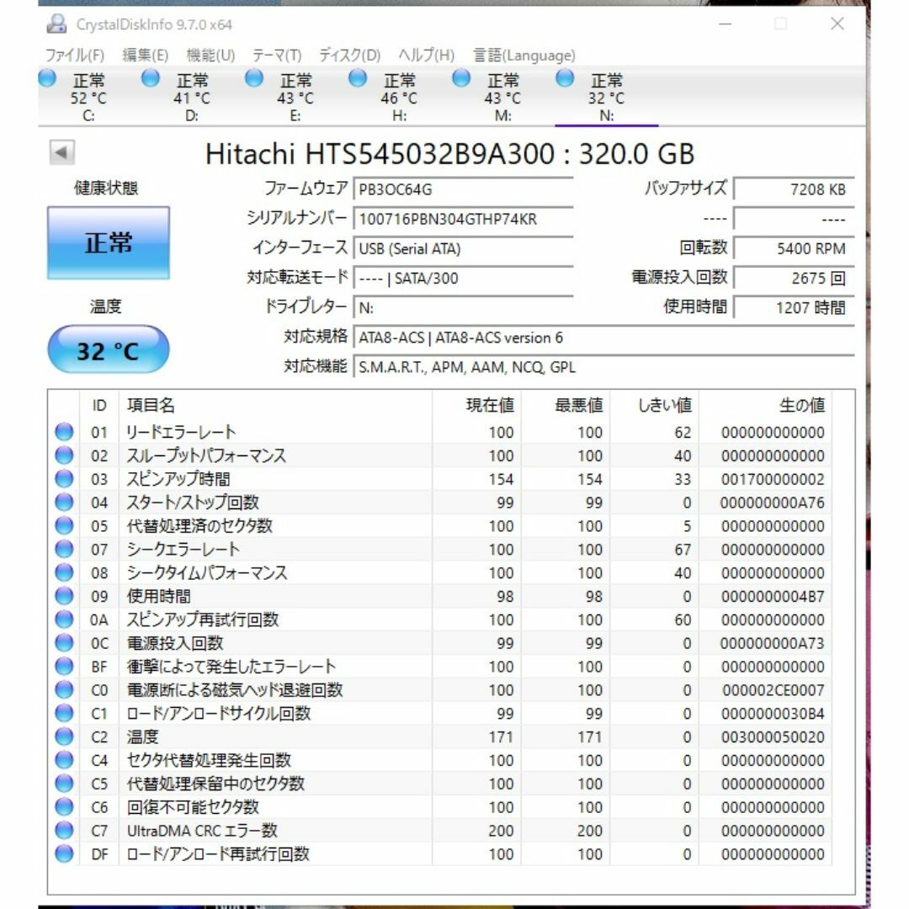Click the features field S.M.A.R.T., APM, AAM

(x=603, y=367)
